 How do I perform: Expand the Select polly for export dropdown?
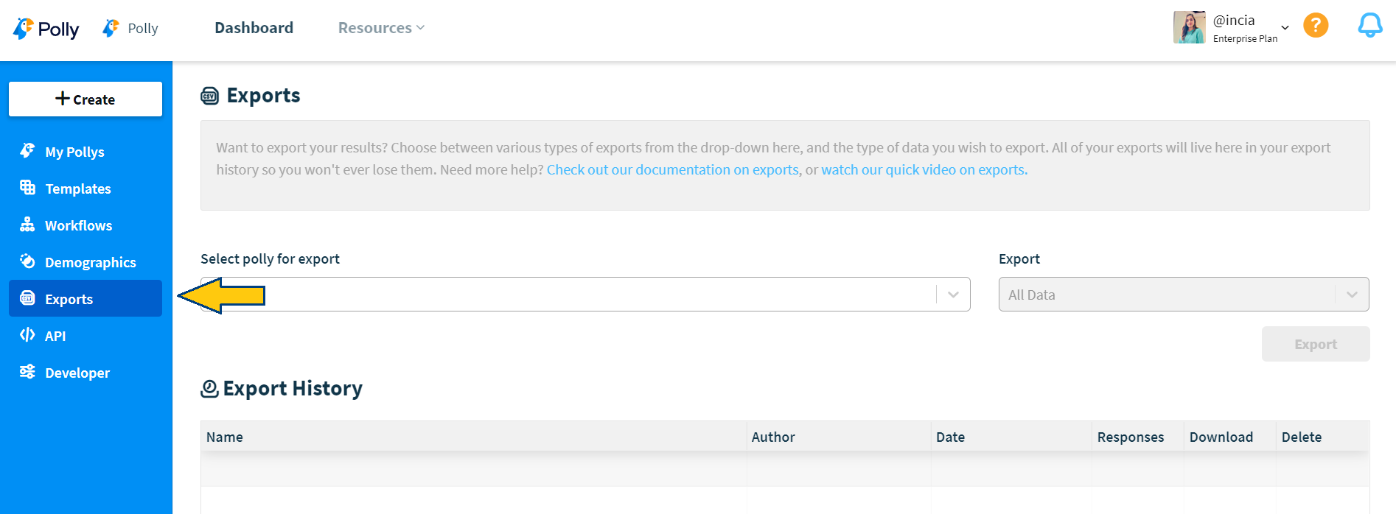[x=953, y=295]
